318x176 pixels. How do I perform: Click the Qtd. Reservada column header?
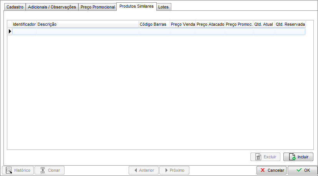(290, 24)
